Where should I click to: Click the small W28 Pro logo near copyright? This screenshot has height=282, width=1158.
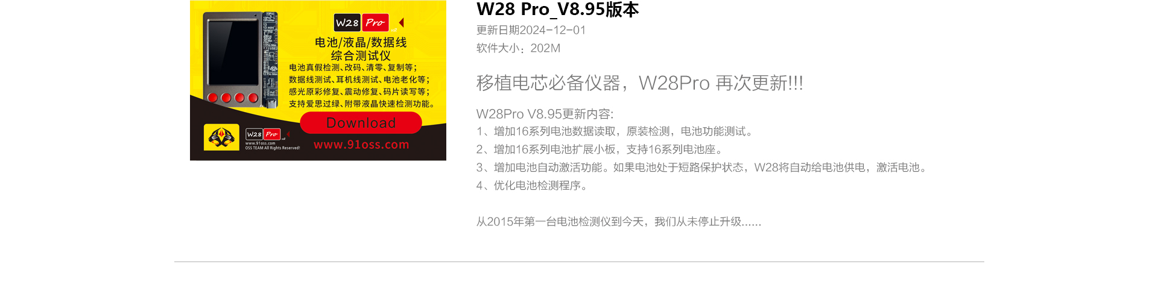click(263, 134)
